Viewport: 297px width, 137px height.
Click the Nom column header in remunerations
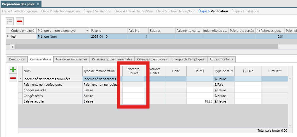point(52,71)
